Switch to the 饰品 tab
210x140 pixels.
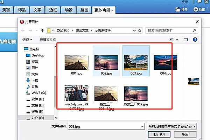point(22,10)
